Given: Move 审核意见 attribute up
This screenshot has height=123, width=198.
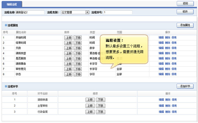Looking at the screenshot, I should coord(68,69).
